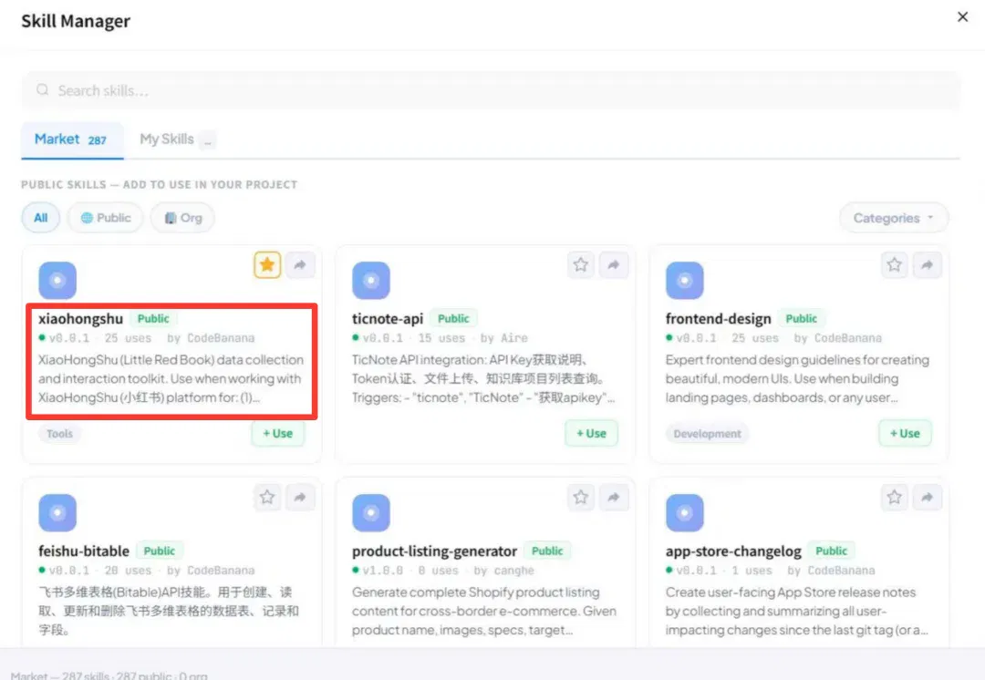Click the frontend-design skill logo icon
The width and height of the screenshot is (985, 680).
point(684,280)
